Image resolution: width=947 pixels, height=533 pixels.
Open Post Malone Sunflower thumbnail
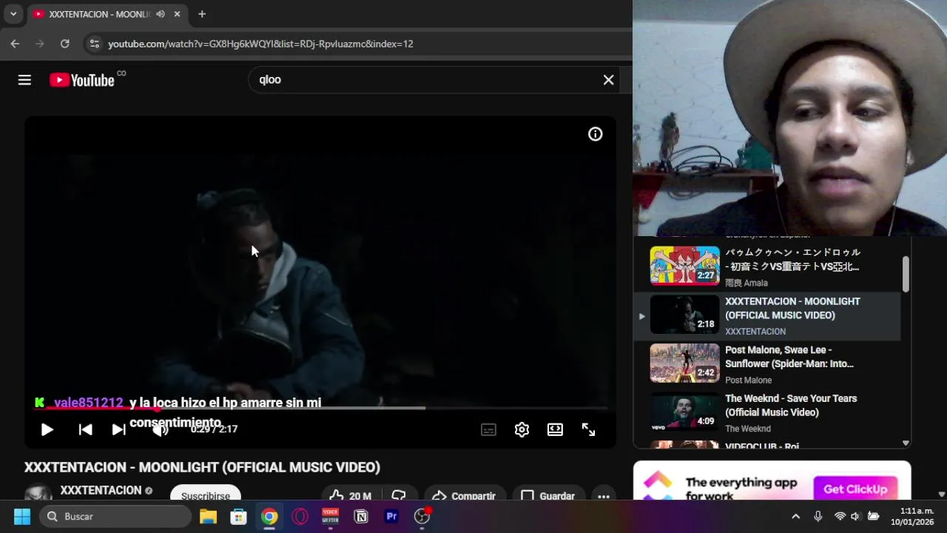(684, 363)
